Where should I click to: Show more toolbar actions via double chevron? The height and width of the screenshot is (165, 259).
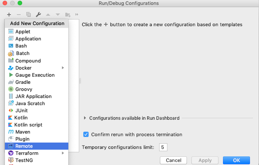[77, 15]
